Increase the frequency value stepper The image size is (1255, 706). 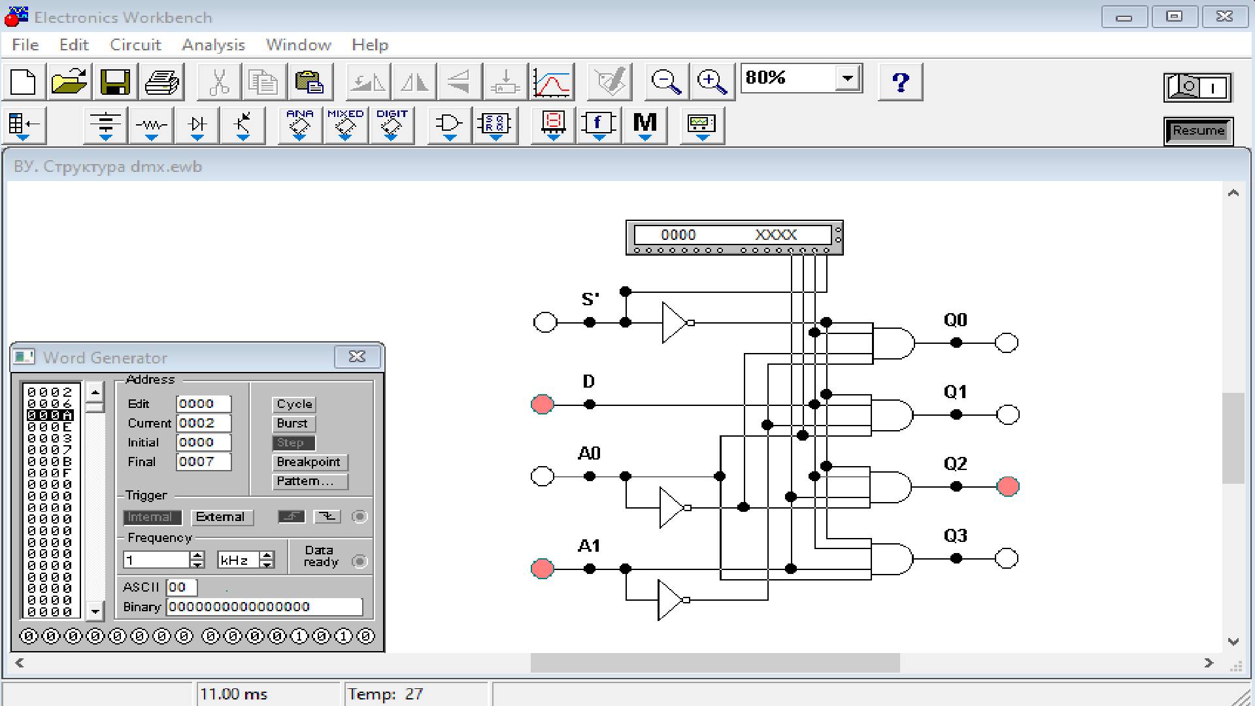(197, 556)
